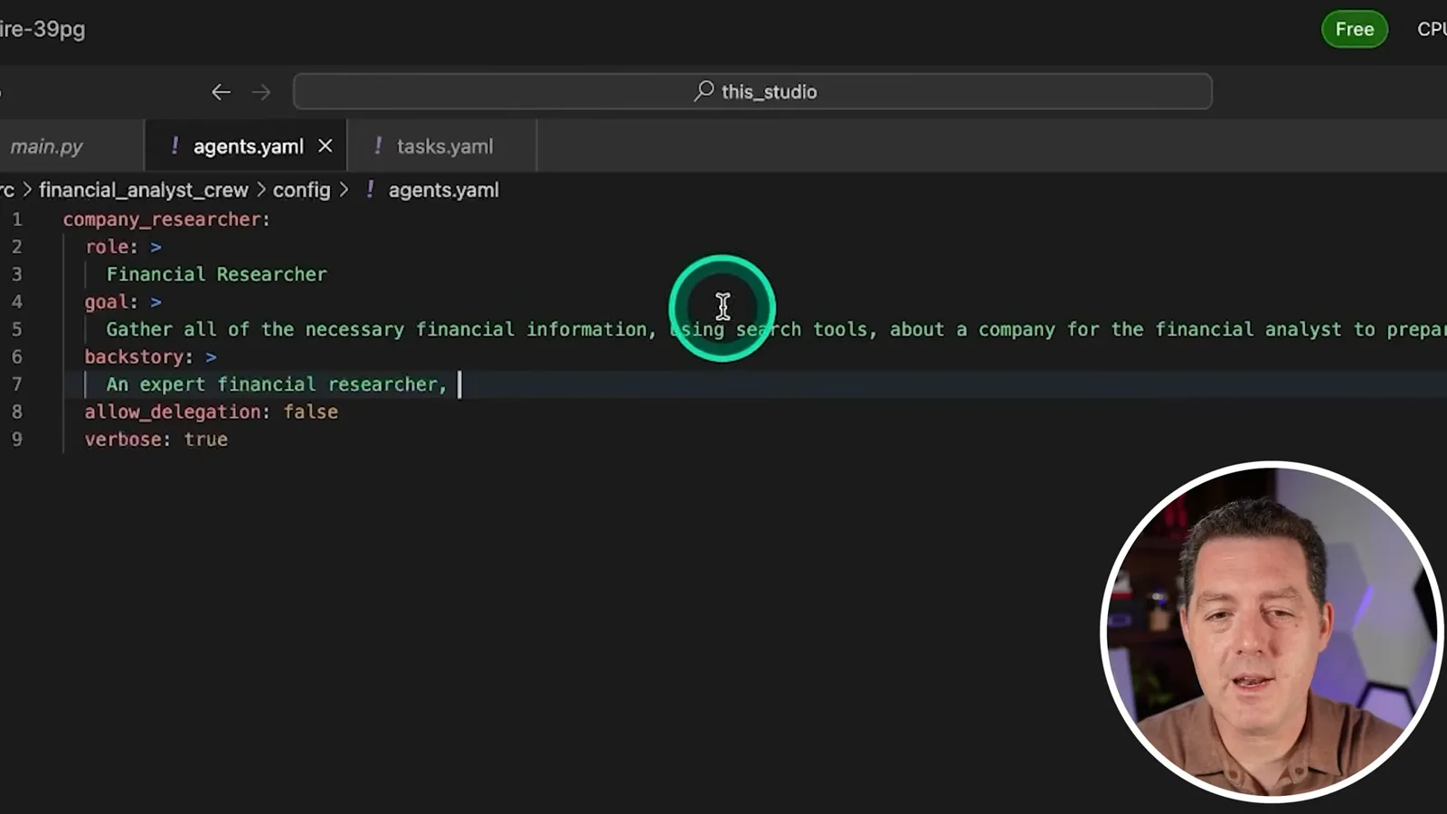
Task: Go back with the left arrow
Action: click(x=221, y=92)
